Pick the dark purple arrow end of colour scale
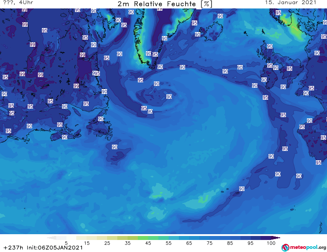Image resolution: width=327 pixels, height=252 pixels. [x=276, y=238]
